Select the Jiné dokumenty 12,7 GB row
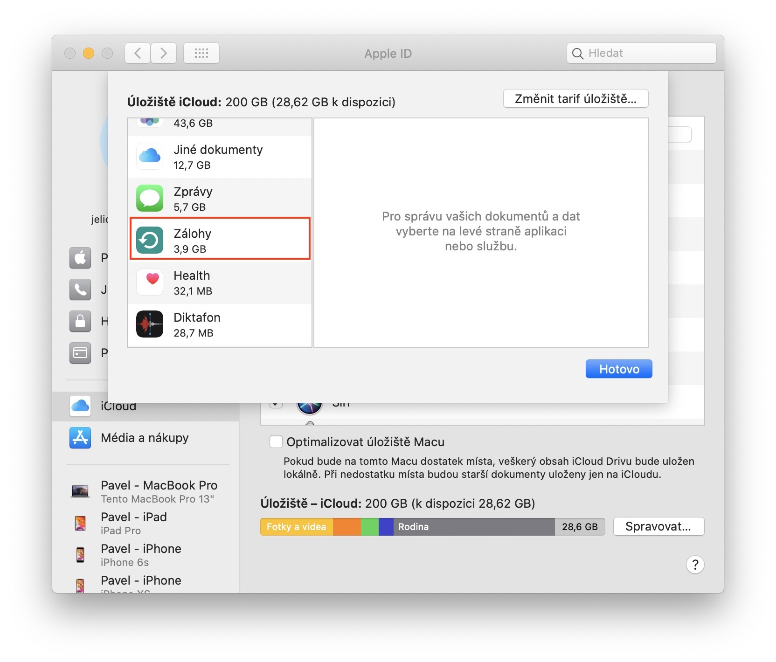The image size is (776, 662). click(x=220, y=157)
